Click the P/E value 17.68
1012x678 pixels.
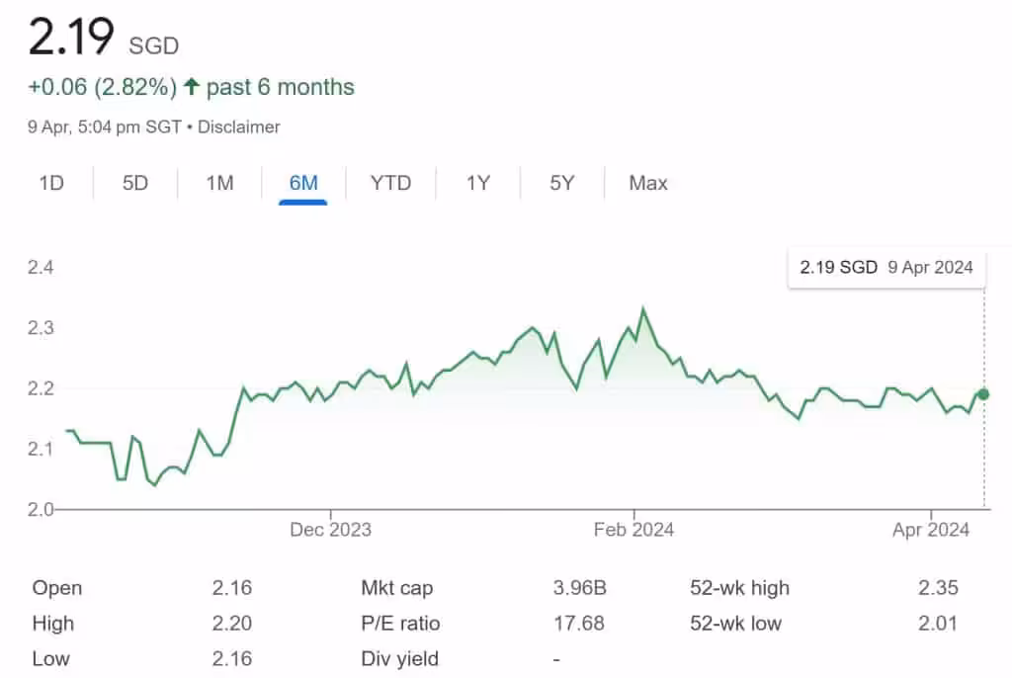coord(579,624)
